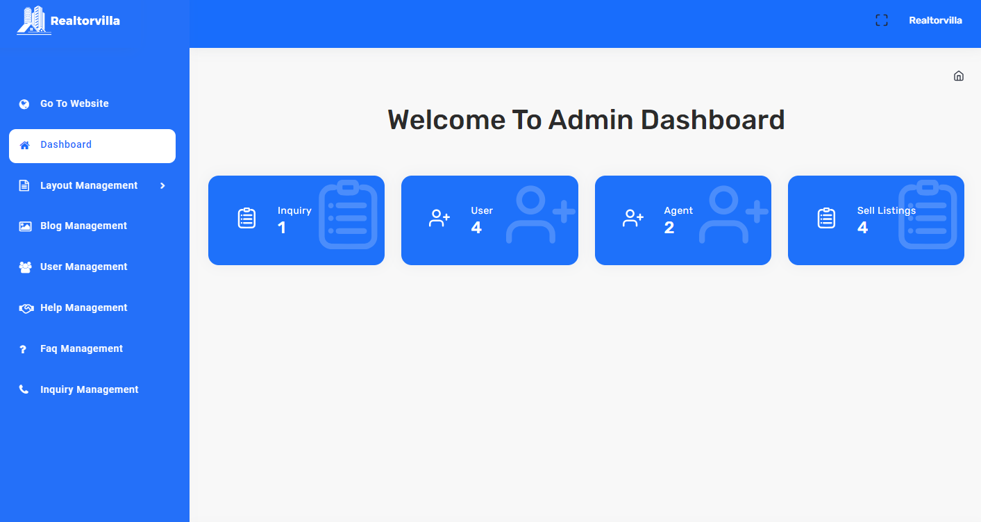
Task: Click the image icon for Blog Management
Action: pos(25,226)
